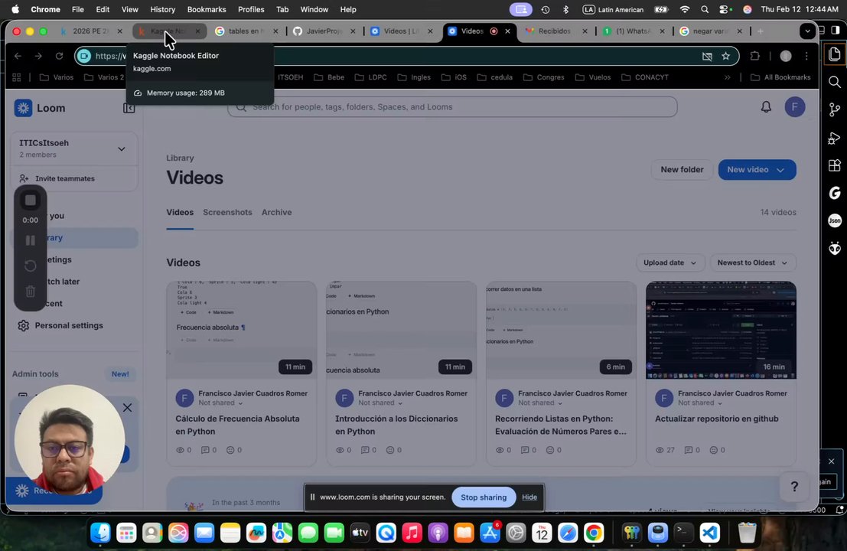The height and width of the screenshot is (551, 847).
Task: Expand Not shared on Introducción a los Diccionarios
Action: click(x=380, y=403)
